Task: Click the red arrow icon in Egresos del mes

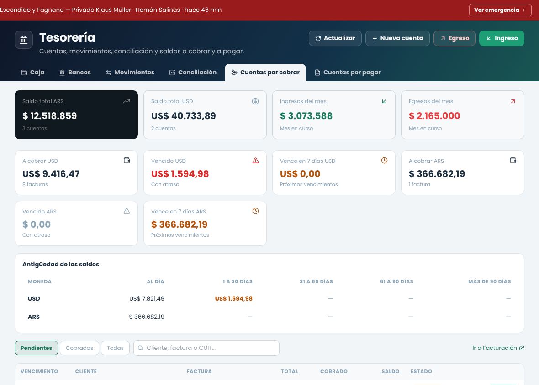Action: [x=513, y=101]
